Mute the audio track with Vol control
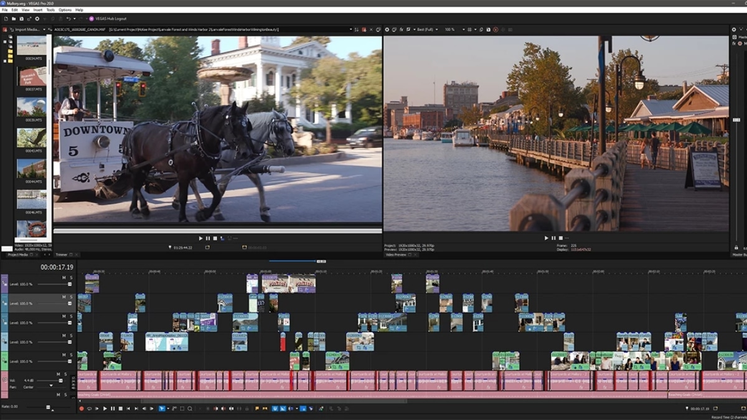The image size is (747, 420). (58, 374)
